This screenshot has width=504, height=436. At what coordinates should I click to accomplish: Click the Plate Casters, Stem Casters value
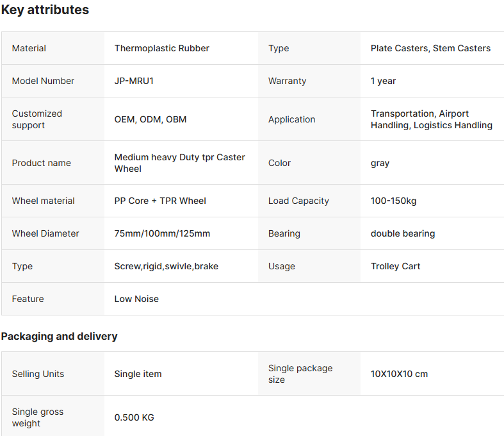tap(430, 48)
